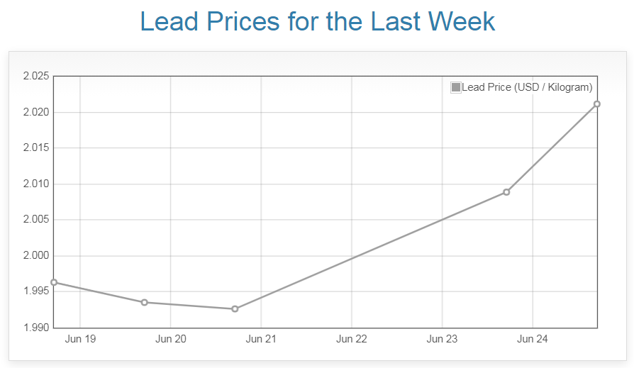Click the Jun 22 axis label

tap(352, 340)
